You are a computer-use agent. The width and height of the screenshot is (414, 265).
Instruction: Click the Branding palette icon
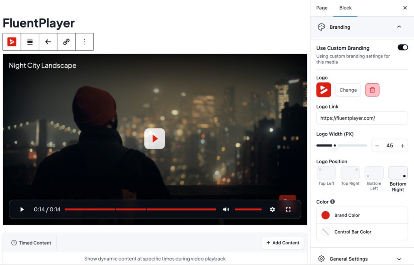321,27
